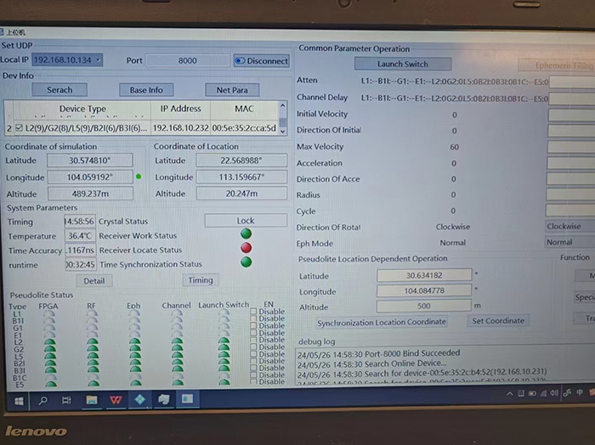
Task: Click Synchronization Location Coordinate button
Action: [381, 322]
